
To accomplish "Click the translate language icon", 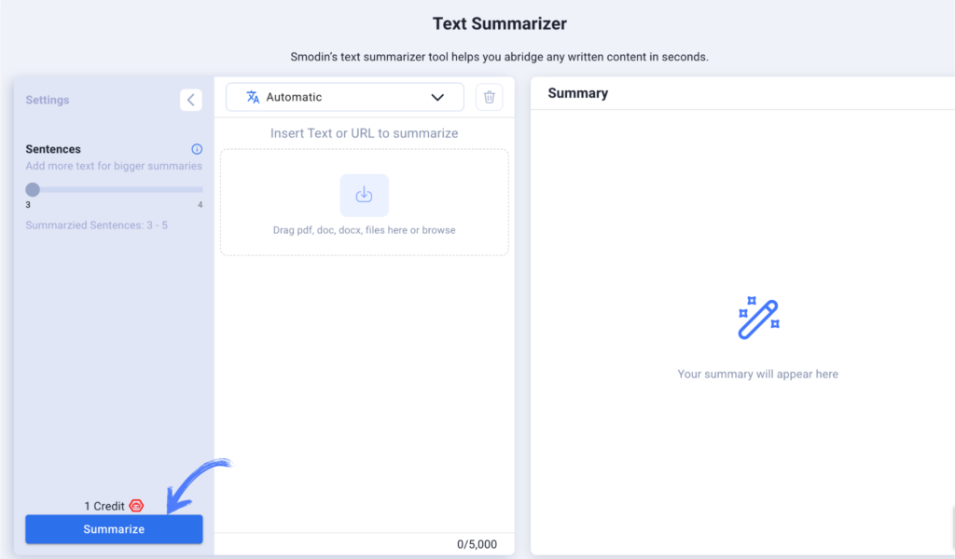I will coord(253,97).
